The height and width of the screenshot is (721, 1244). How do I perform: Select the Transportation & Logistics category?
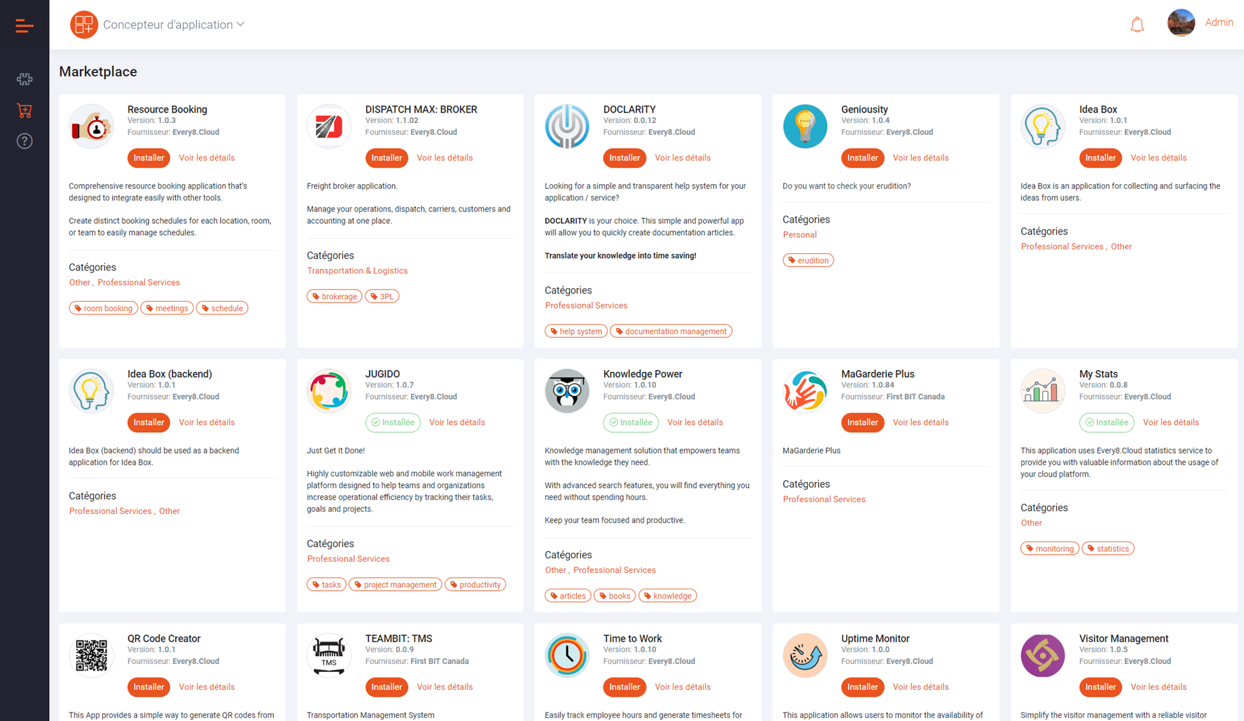tap(357, 270)
